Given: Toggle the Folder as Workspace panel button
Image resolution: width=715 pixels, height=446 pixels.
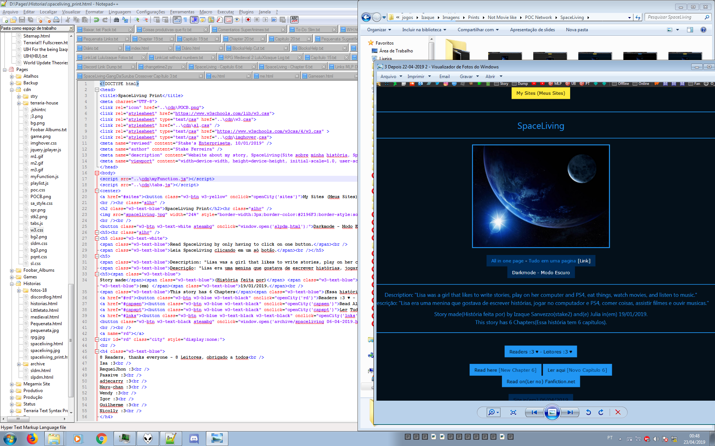Looking at the screenshot, I should pos(228,20).
